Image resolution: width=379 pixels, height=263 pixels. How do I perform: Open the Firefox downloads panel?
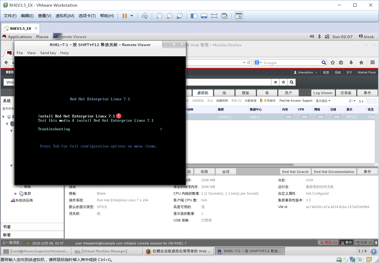(351, 62)
